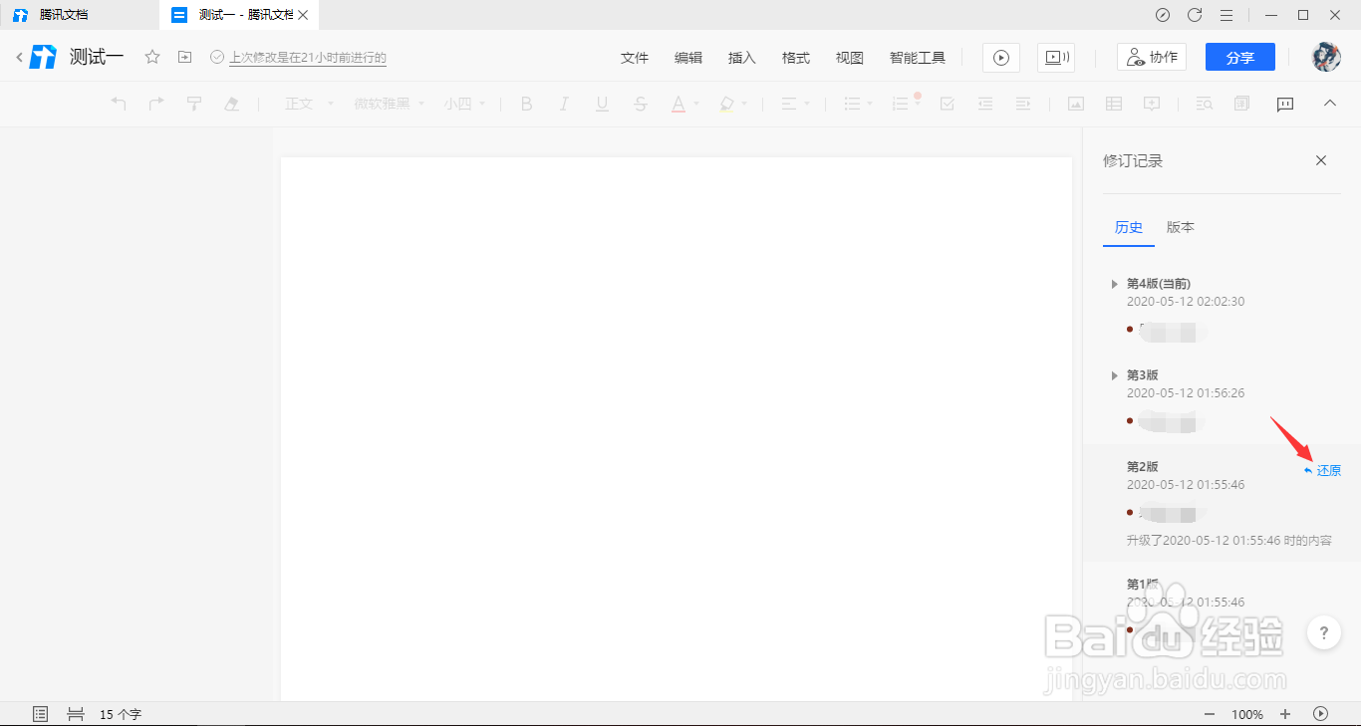
Task: Open the 文件 menu
Action: (635, 58)
